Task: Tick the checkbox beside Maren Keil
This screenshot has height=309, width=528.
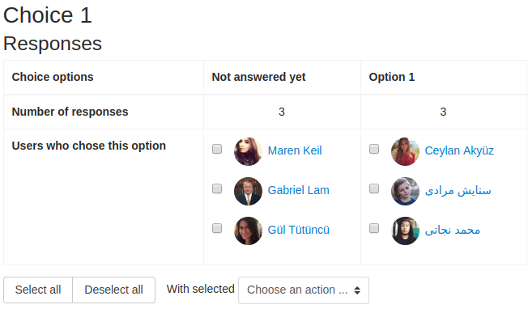Action: pos(217,149)
